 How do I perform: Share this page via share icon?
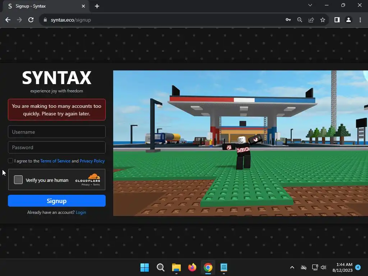pos(311,20)
